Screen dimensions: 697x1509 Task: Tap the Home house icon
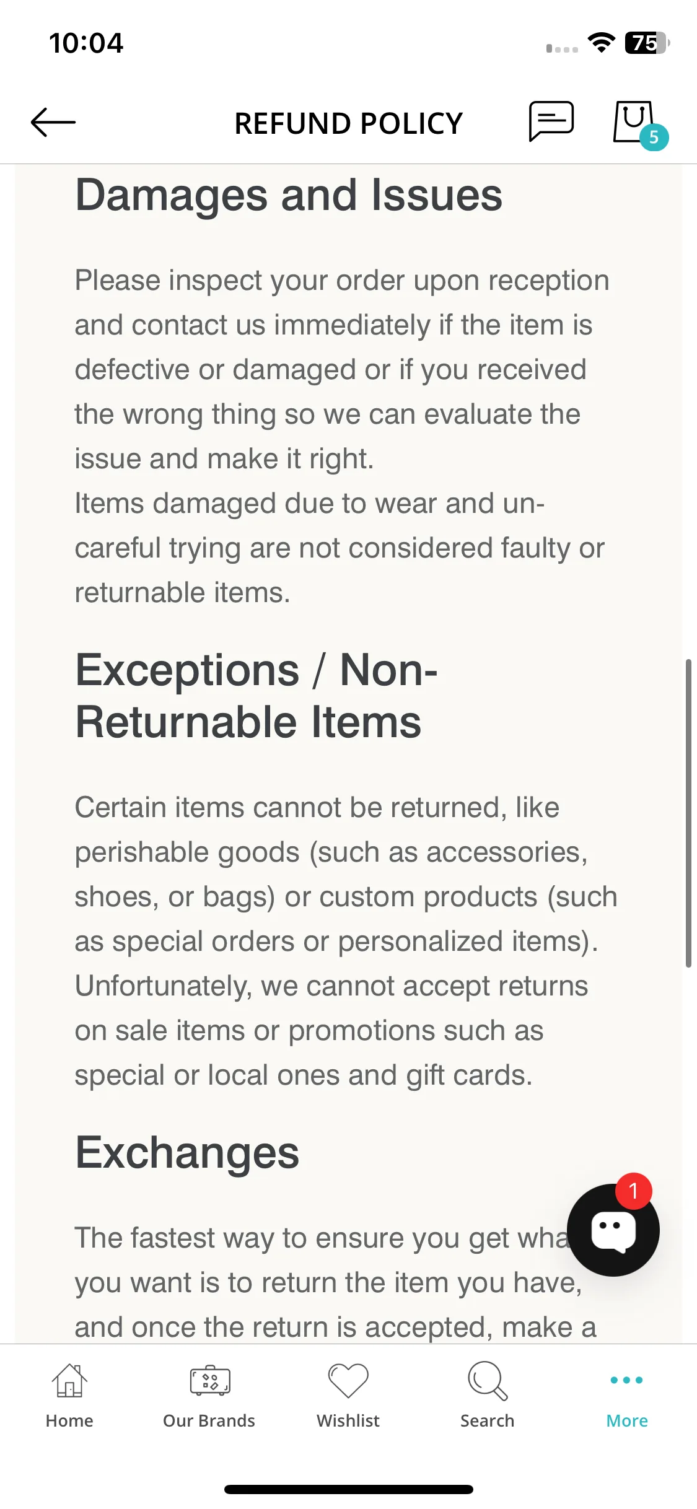(69, 1380)
